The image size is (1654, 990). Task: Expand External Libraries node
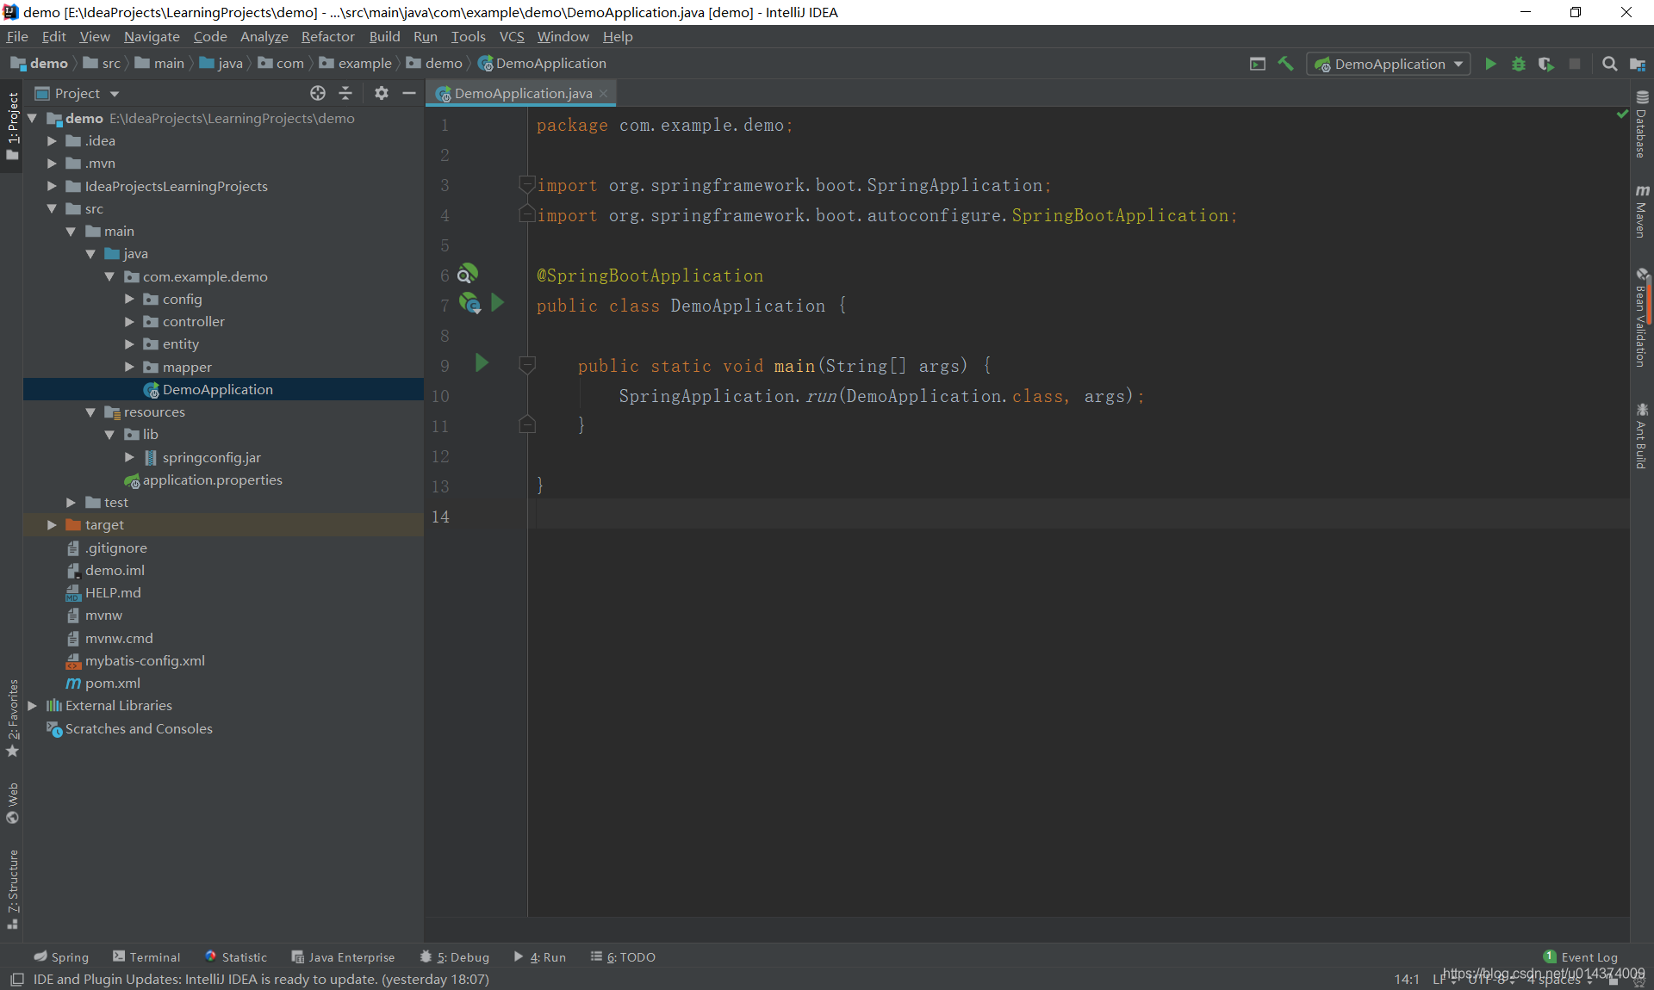pyautogui.click(x=32, y=706)
